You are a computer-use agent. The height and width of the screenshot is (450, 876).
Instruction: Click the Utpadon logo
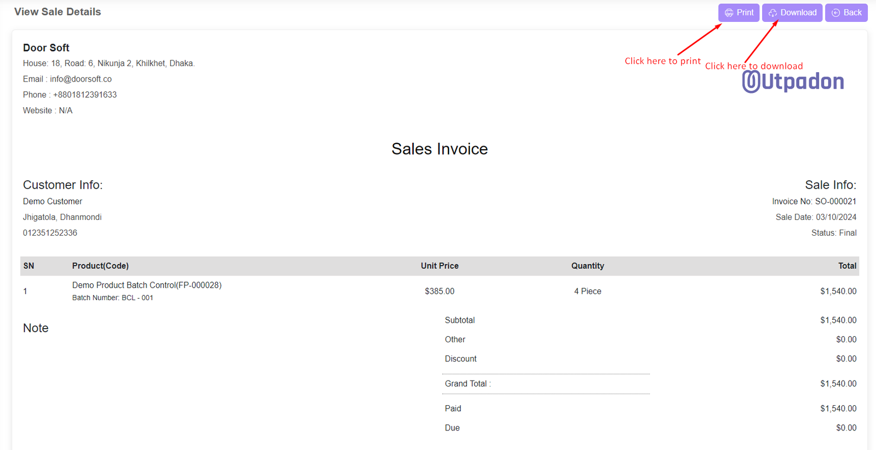[x=793, y=82]
